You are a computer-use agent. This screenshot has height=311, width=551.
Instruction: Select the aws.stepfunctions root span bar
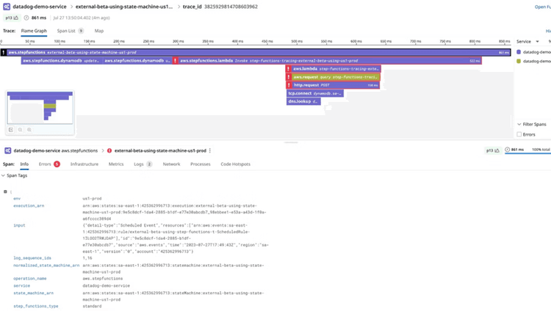(256, 53)
